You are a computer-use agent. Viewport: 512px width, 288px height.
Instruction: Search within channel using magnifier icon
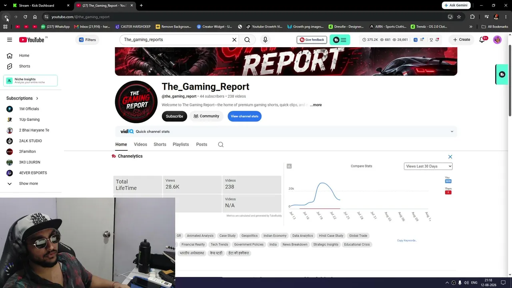(221, 144)
